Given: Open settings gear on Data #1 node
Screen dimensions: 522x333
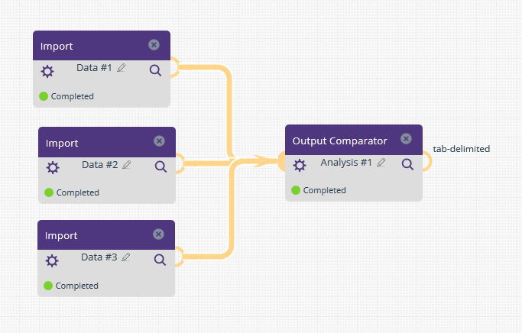Looking at the screenshot, I should 47,72.
